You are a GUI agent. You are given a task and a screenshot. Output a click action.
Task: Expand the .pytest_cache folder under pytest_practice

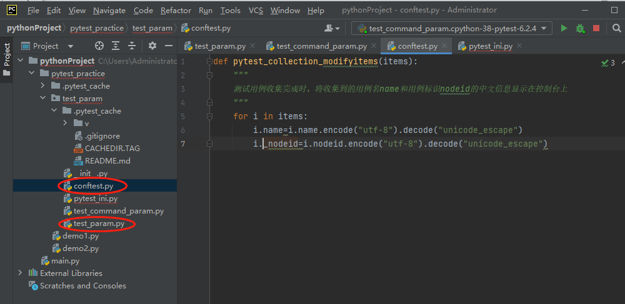pyautogui.click(x=42, y=86)
